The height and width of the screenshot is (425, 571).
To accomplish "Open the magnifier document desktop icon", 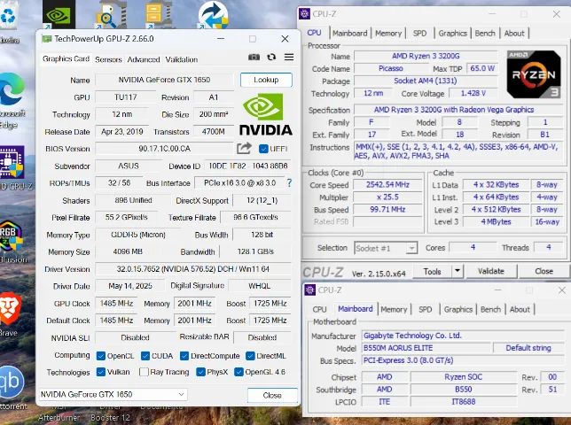I will click(x=111, y=14).
